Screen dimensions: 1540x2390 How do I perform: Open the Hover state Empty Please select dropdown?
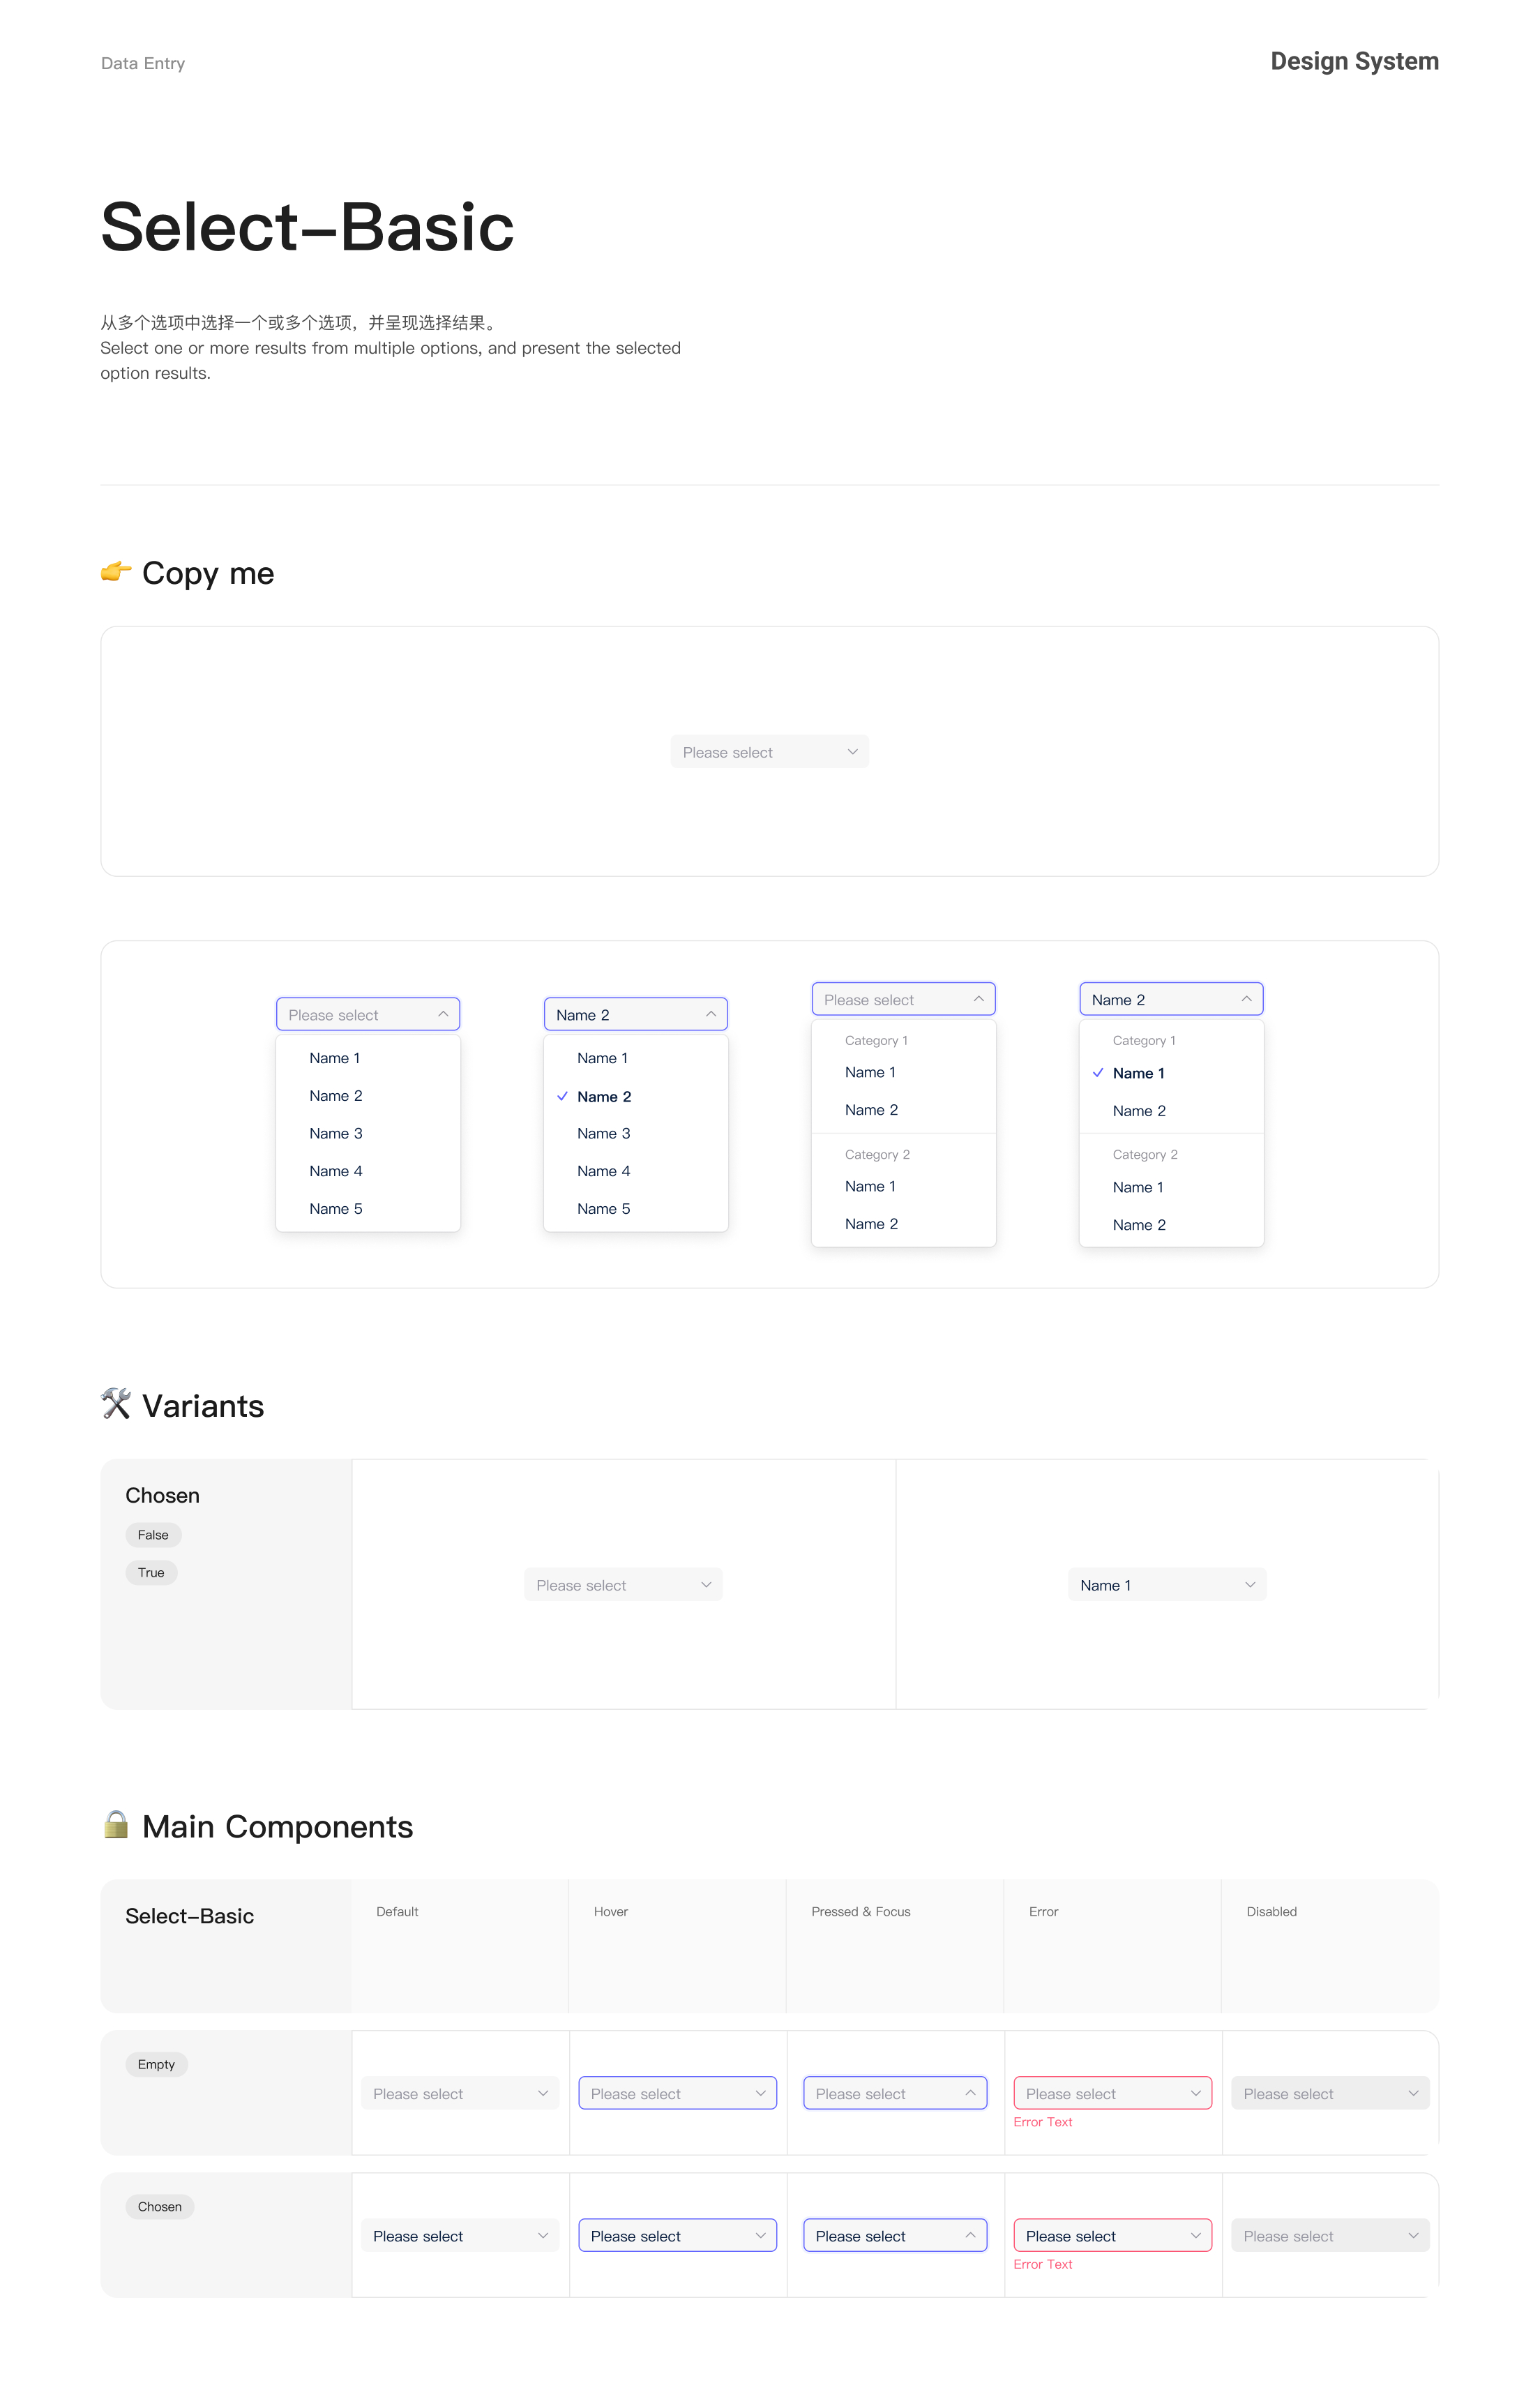pos(677,2093)
